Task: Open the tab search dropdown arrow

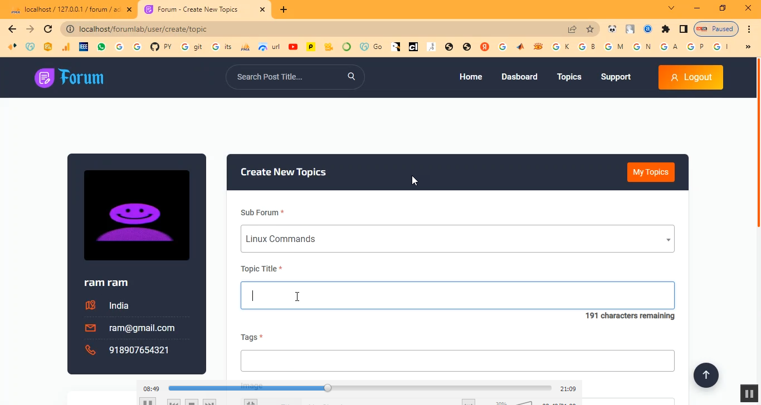Action: pyautogui.click(x=671, y=8)
